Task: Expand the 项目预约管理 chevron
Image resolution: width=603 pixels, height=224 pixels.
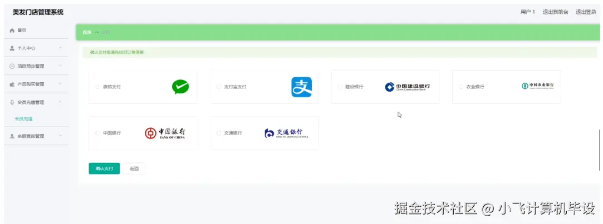Action: coord(60,66)
